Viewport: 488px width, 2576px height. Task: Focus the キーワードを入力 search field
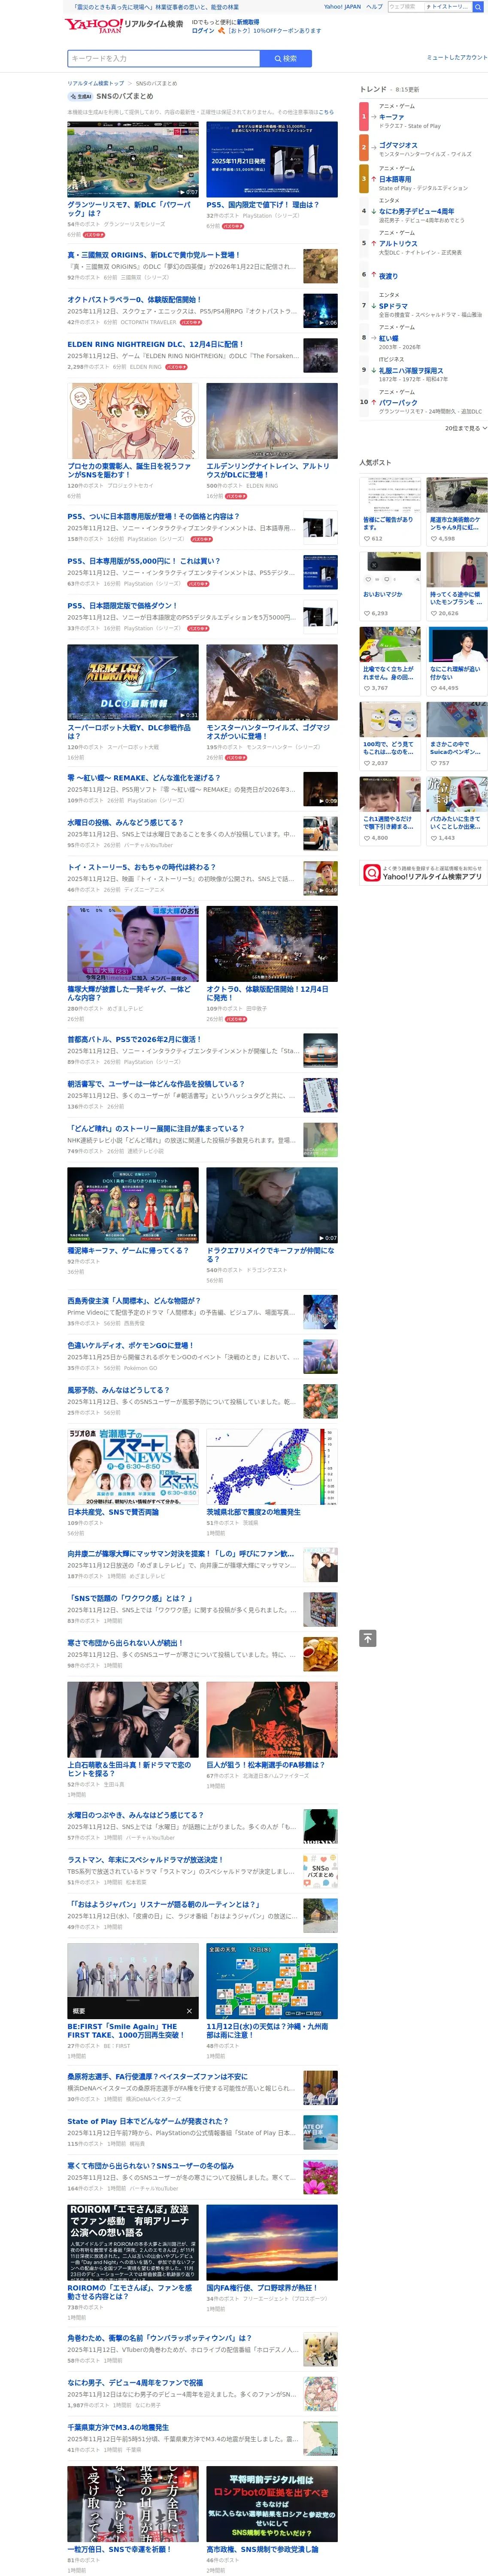(164, 58)
